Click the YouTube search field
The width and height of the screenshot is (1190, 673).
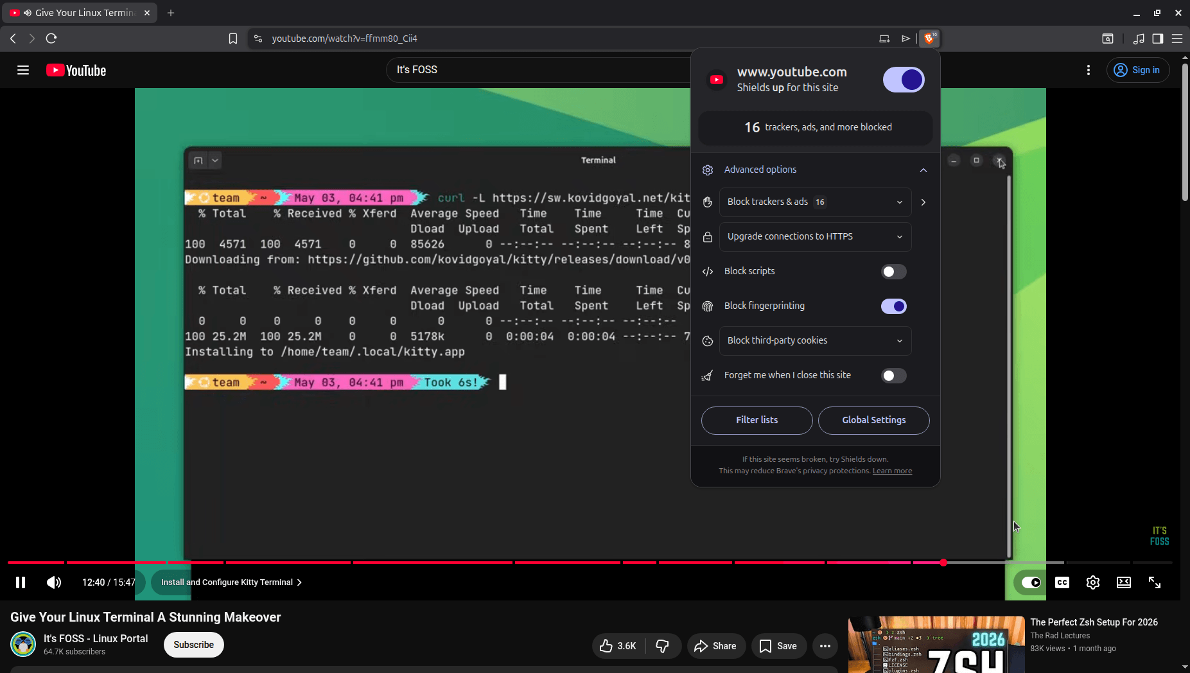(539, 69)
